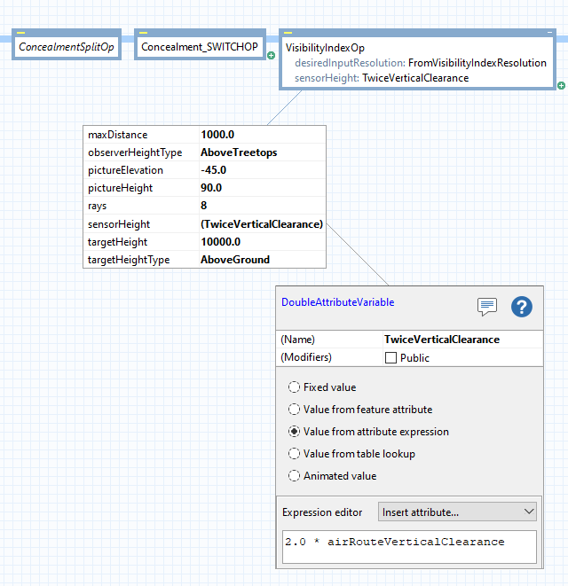Select the ConcealmentSplitOp node
Image resolution: width=568 pixels, height=586 pixels.
coord(67,47)
